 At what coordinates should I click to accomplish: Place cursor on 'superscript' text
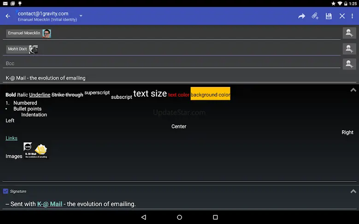(97, 92)
